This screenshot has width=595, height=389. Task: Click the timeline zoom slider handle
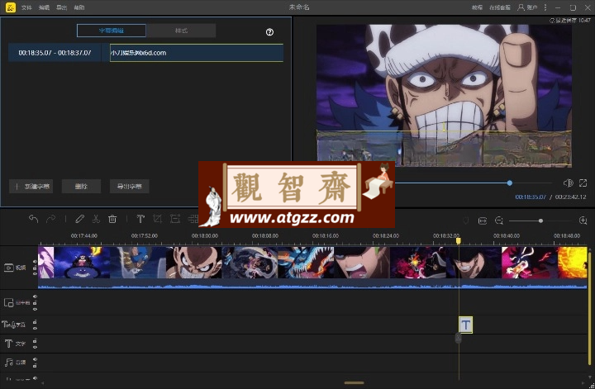(x=540, y=221)
